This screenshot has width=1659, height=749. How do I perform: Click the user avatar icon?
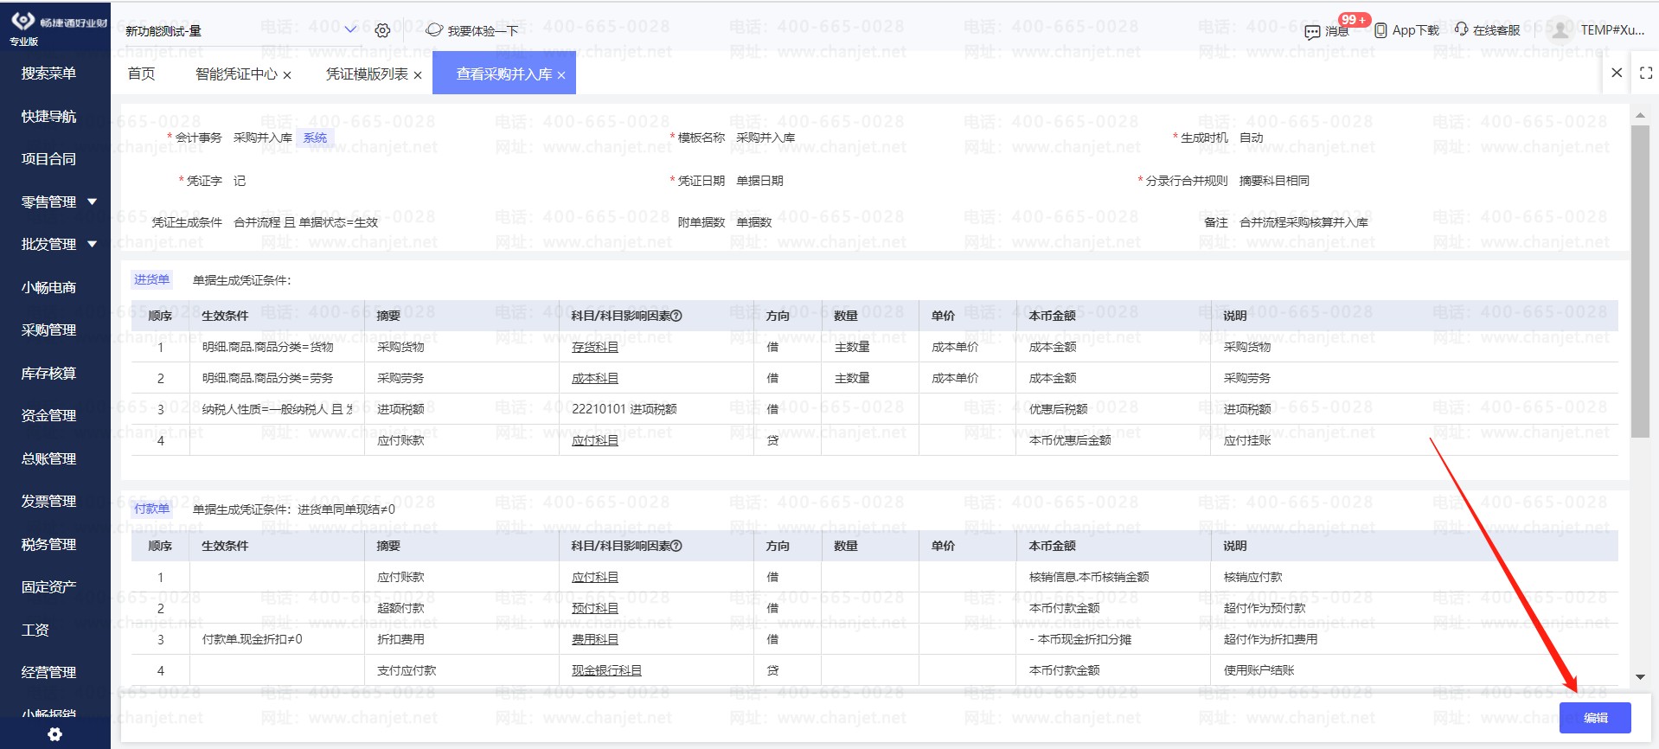click(1559, 30)
